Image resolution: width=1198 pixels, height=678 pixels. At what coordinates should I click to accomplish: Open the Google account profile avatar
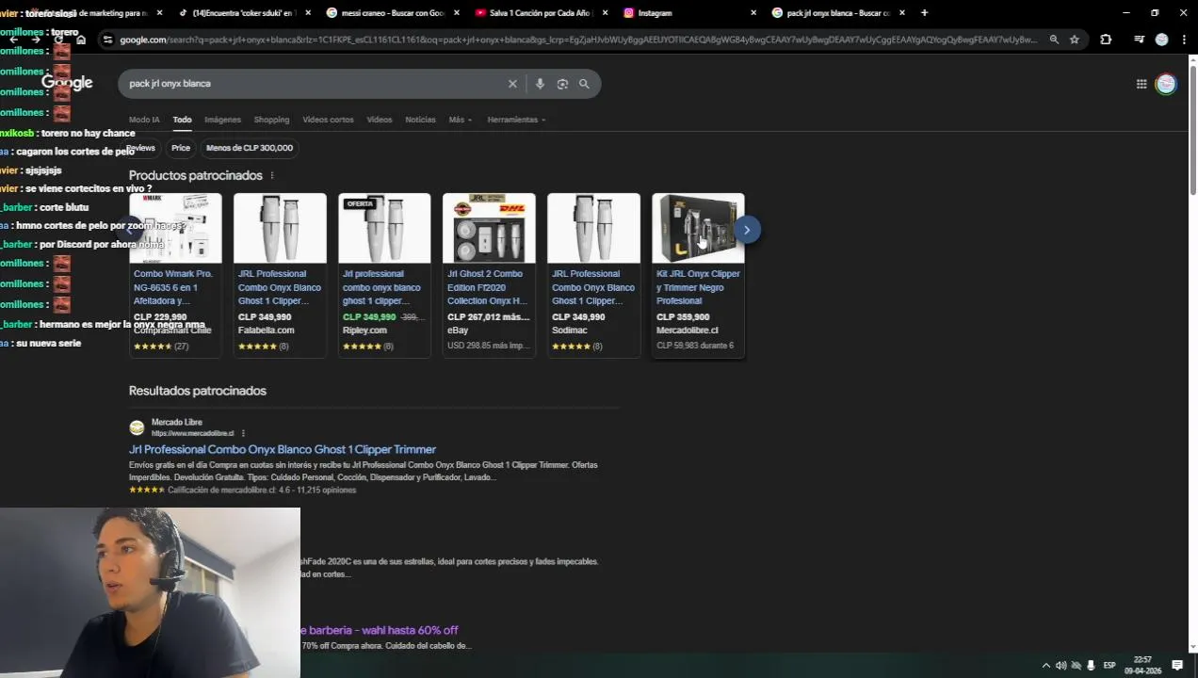tap(1166, 84)
